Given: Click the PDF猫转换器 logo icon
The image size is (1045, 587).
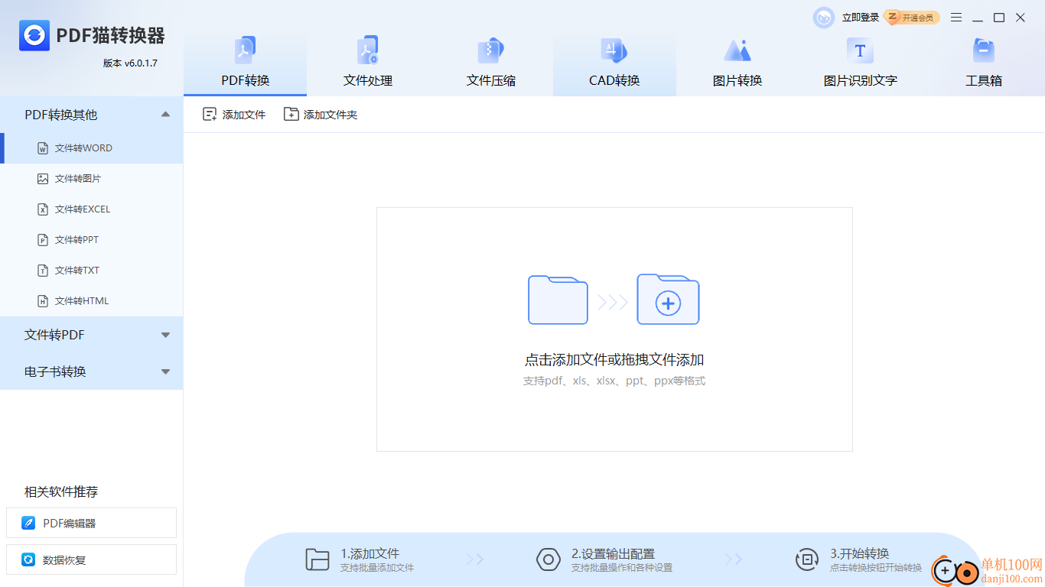Looking at the screenshot, I should pos(34,35).
